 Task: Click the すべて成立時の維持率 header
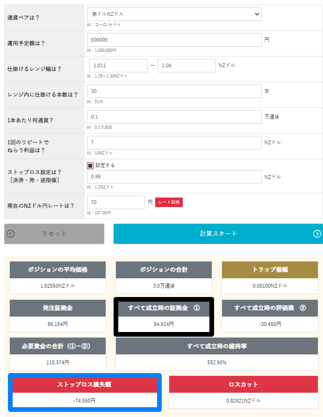(217, 346)
